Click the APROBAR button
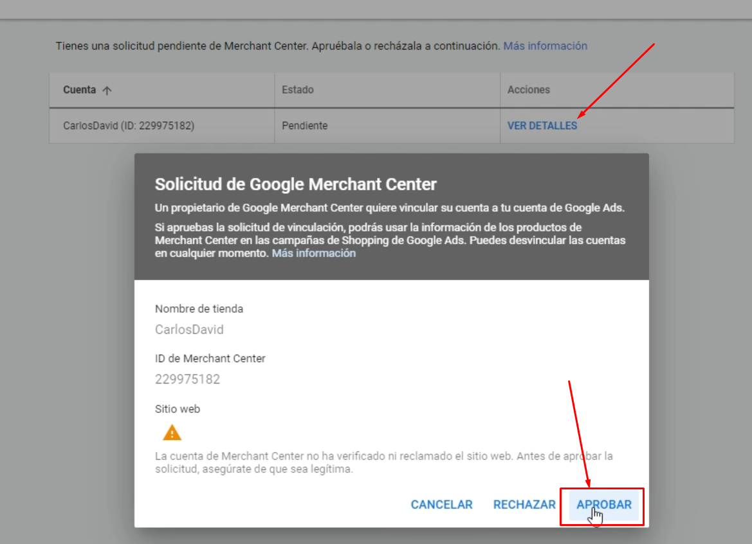The height and width of the screenshot is (544, 752). (604, 505)
